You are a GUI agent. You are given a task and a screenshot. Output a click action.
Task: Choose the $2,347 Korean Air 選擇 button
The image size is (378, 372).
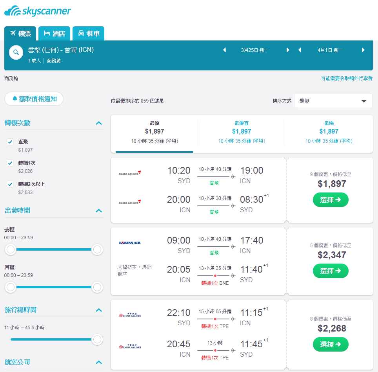tap(331, 271)
